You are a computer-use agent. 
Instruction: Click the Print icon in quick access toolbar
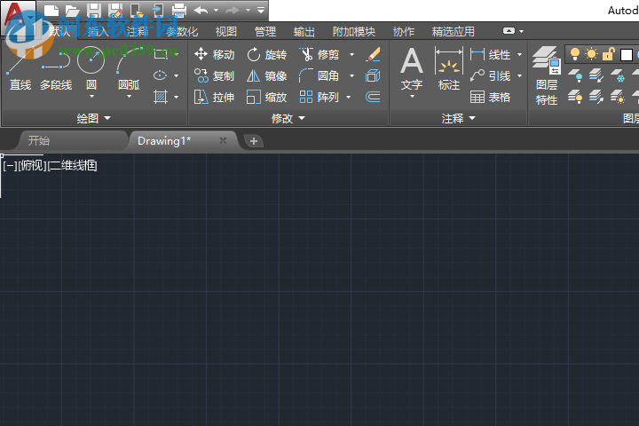click(x=178, y=11)
